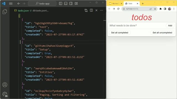Open the browser profile avatar
Image resolution: width=177 pixels, height=99 pixels.
click(x=170, y=9)
